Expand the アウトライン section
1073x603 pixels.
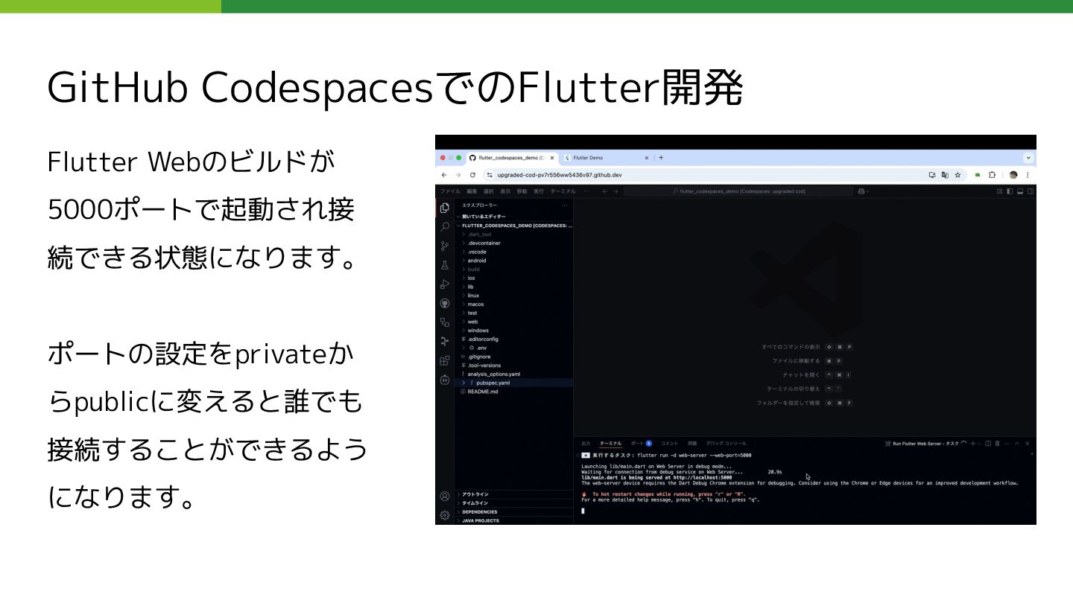pyautogui.click(x=514, y=494)
